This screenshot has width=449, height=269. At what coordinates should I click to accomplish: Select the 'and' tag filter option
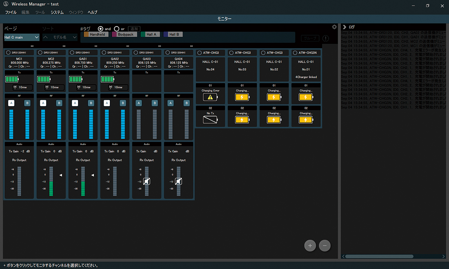[100, 29]
